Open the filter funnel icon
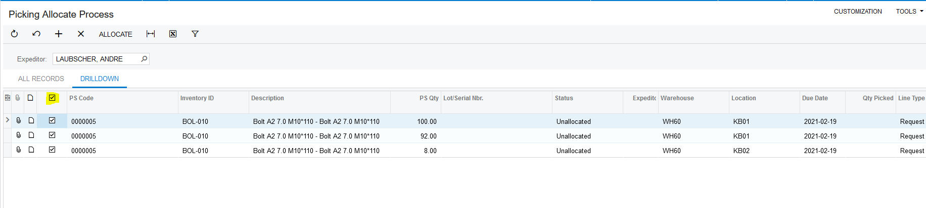This screenshot has width=926, height=208. point(195,34)
